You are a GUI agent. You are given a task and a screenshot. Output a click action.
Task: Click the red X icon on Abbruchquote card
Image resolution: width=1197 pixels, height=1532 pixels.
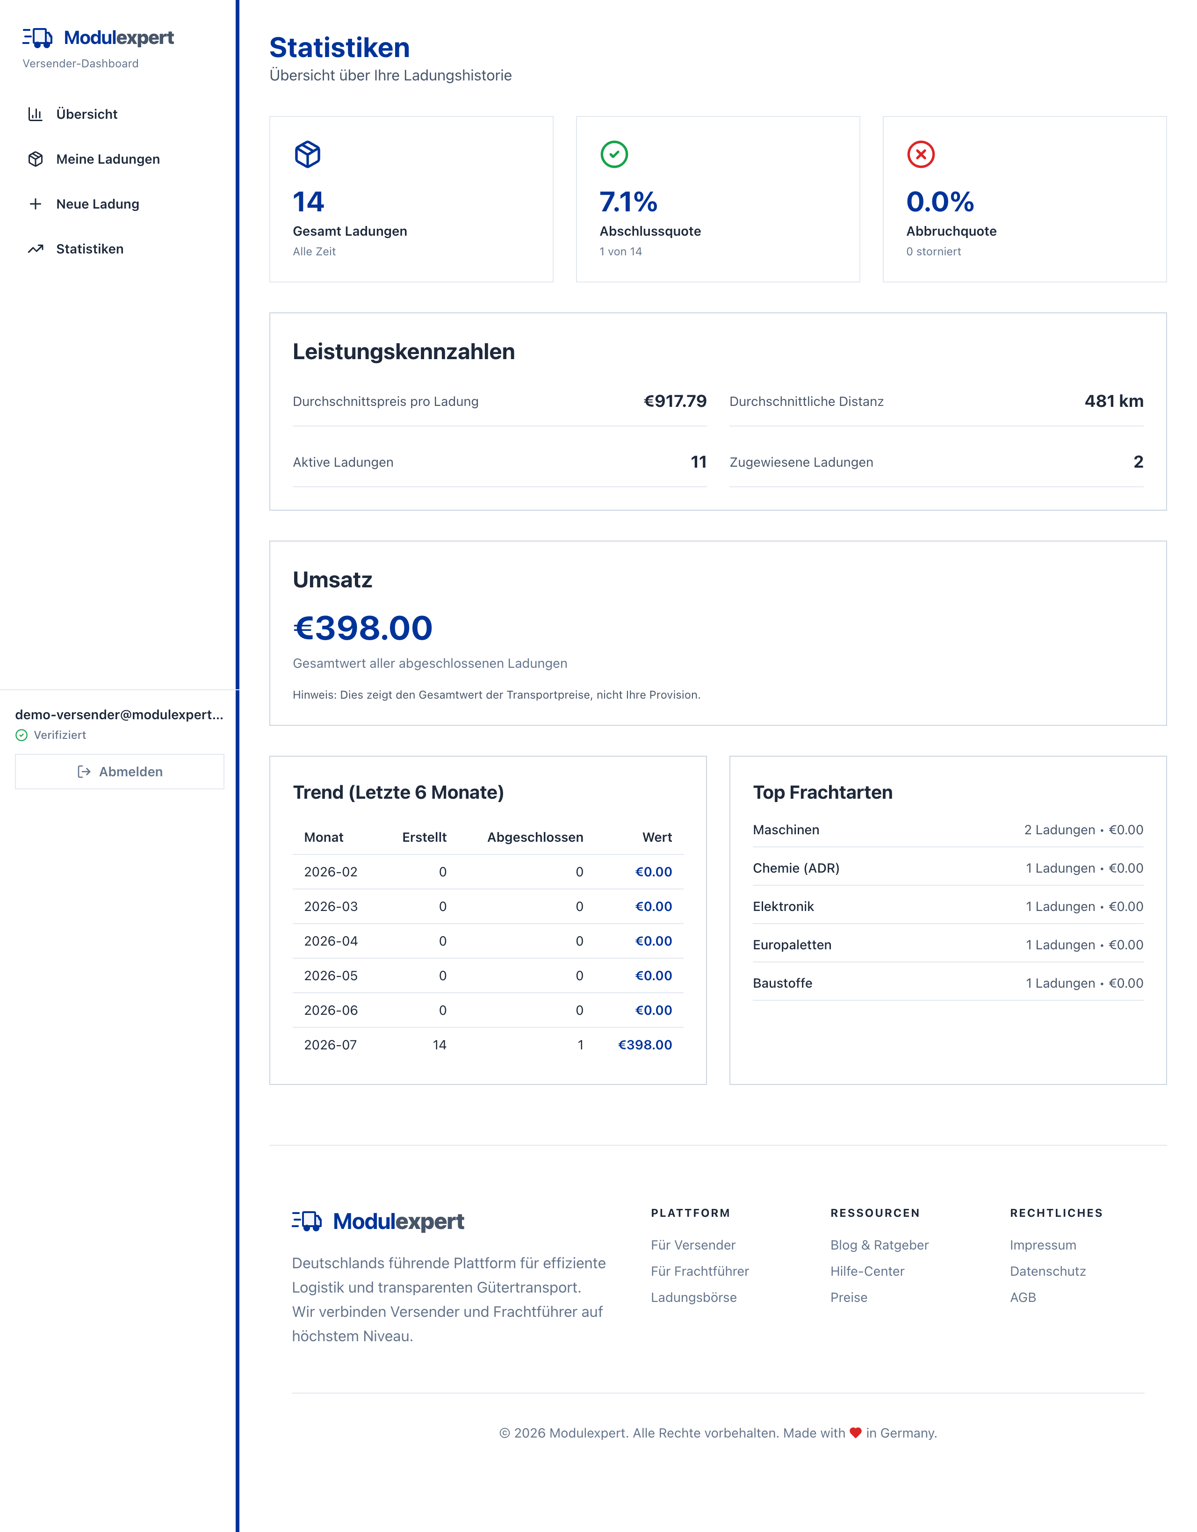click(921, 154)
